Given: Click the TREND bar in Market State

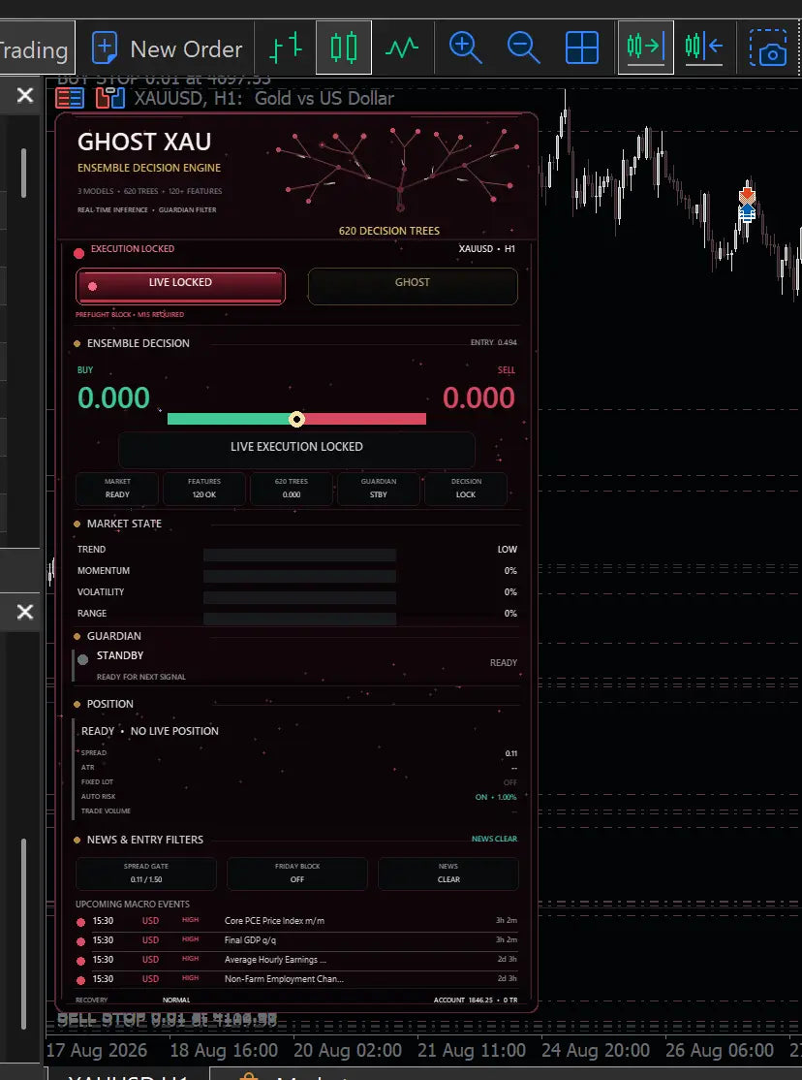Looking at the screenshot, I should (x=299, y=556).
